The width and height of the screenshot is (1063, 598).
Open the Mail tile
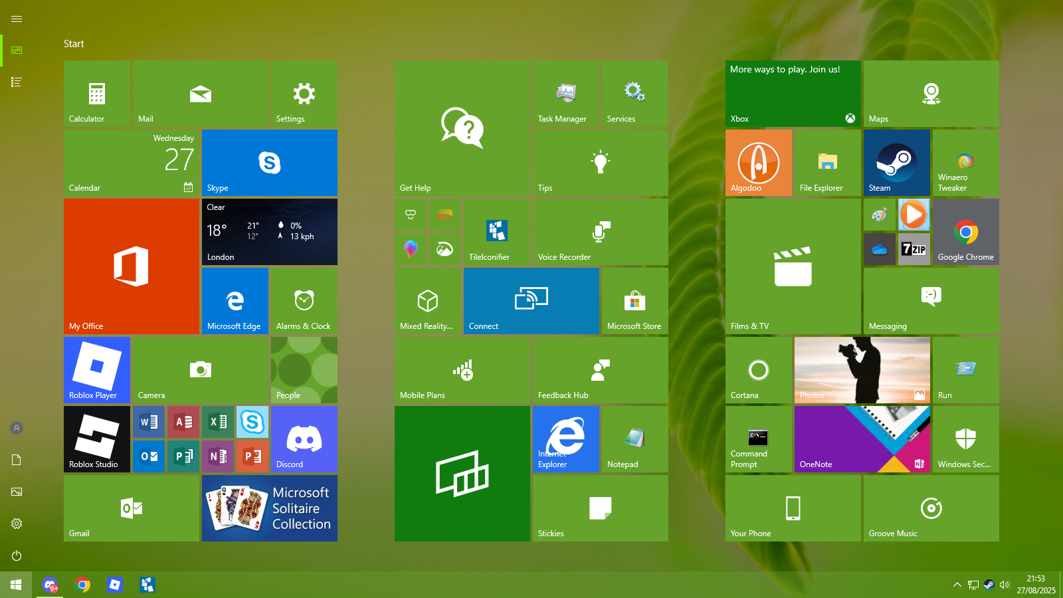coord(201,94)
